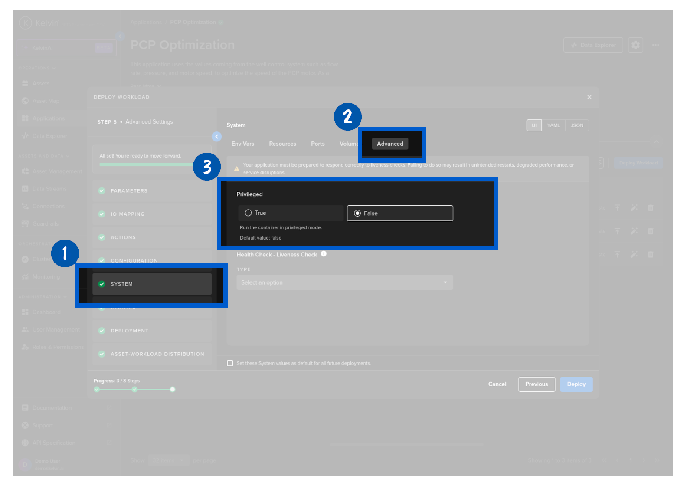Select the False privileged radio button
Viewport: 687px width, 486px height.
pyautogui.click(x=357, y=213)
